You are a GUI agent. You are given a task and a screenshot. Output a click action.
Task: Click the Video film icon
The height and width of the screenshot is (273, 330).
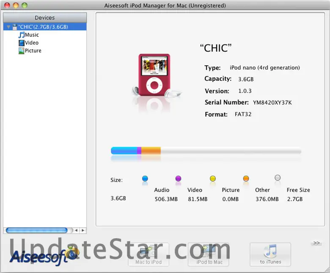pos(22,43)
